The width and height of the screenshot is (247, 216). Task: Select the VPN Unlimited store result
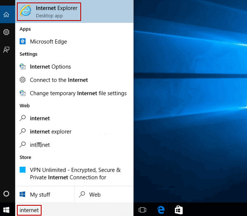[74, 174]
